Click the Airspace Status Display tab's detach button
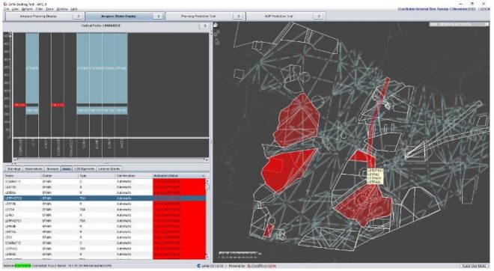494x271 pixels. pos(158,16)
